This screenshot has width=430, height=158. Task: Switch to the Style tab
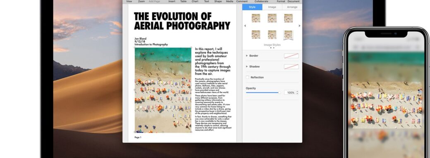pyautogui.click(x=252, y=7)
